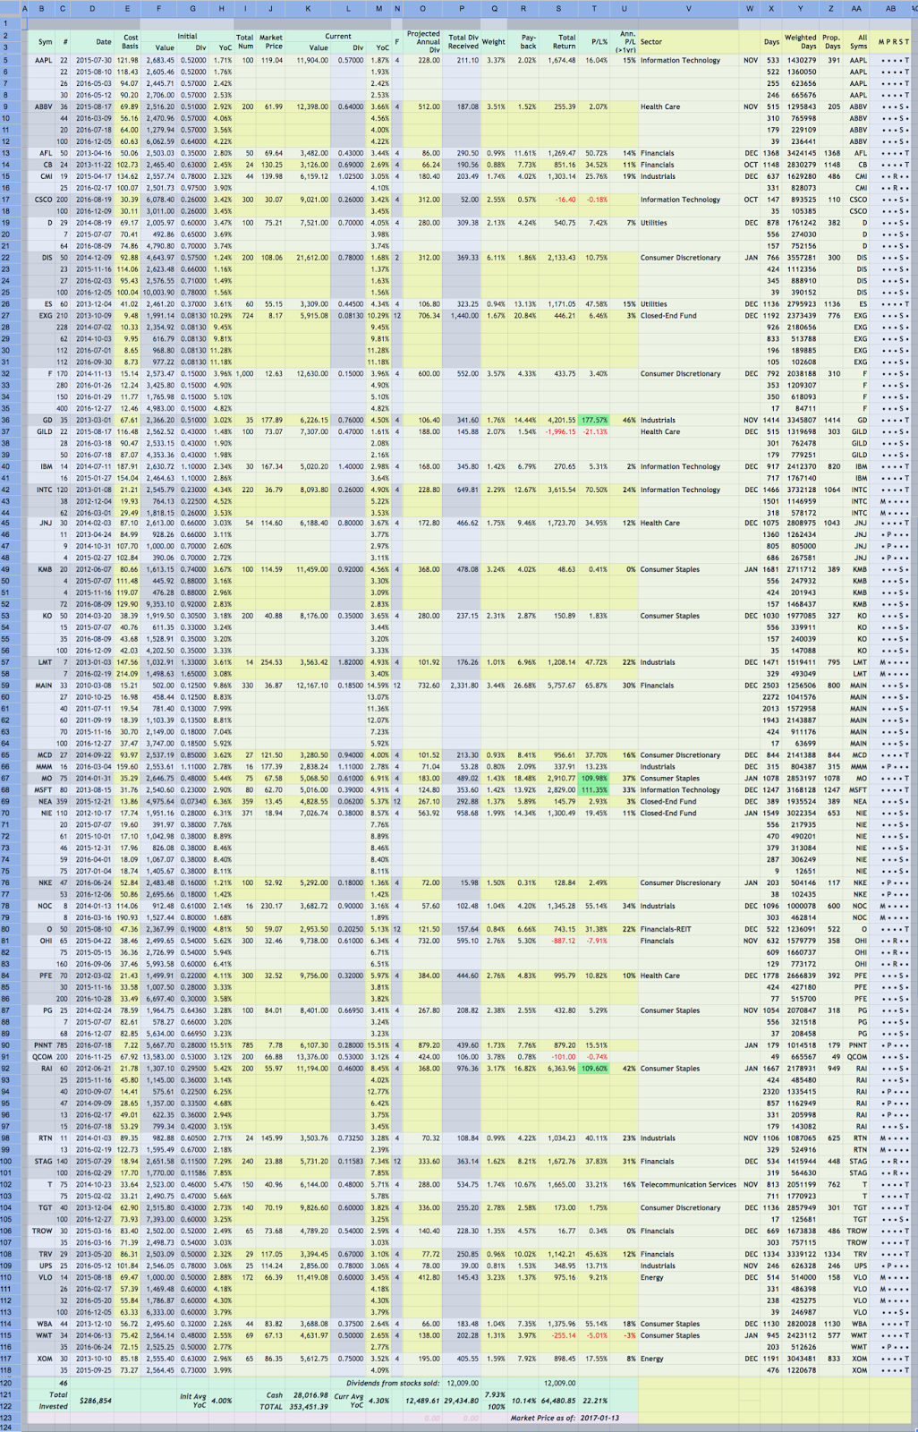Click cash value 28,016.98
The image size is (918, 1432).
click(310, 1394)
